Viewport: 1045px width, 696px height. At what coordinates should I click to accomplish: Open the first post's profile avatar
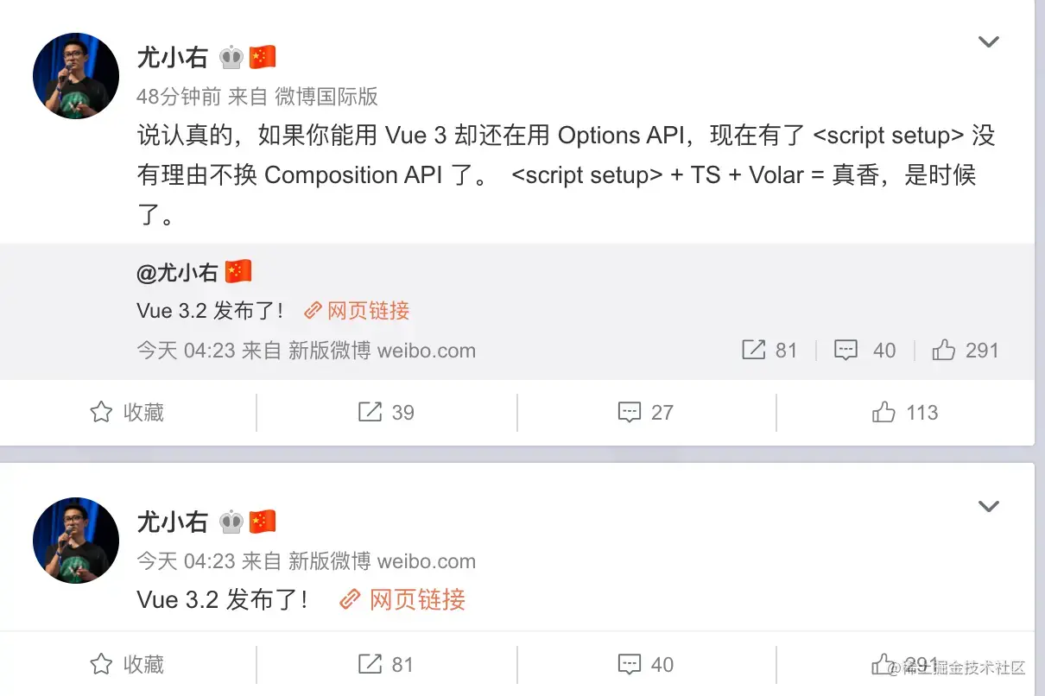76,76
